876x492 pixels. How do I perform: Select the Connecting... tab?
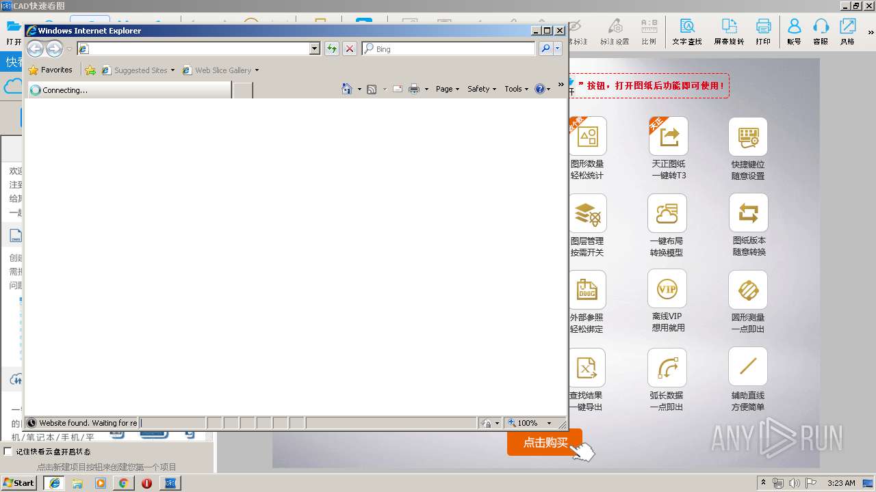click(x=129, y=90)
